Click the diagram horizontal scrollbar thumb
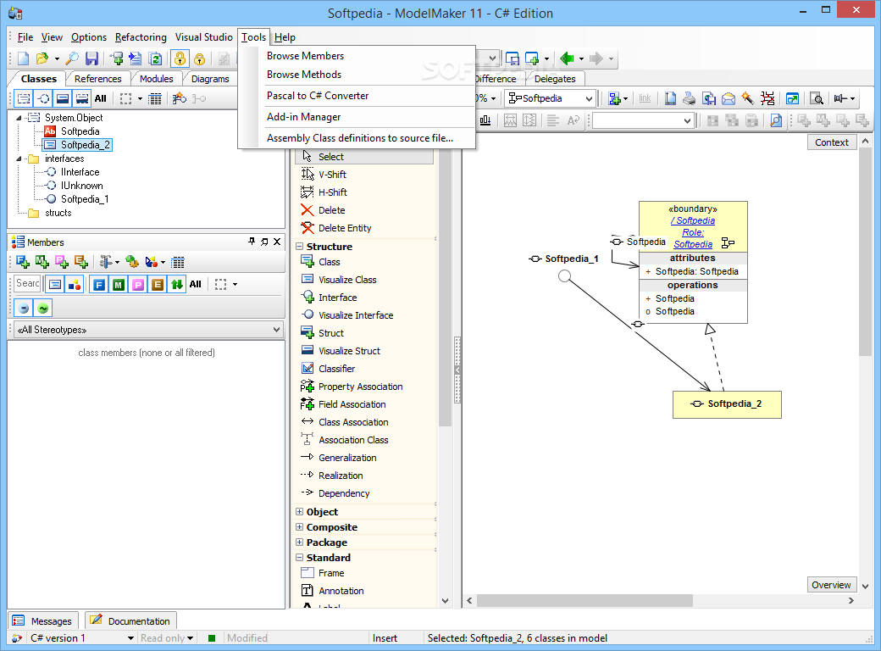 [585, 600]
